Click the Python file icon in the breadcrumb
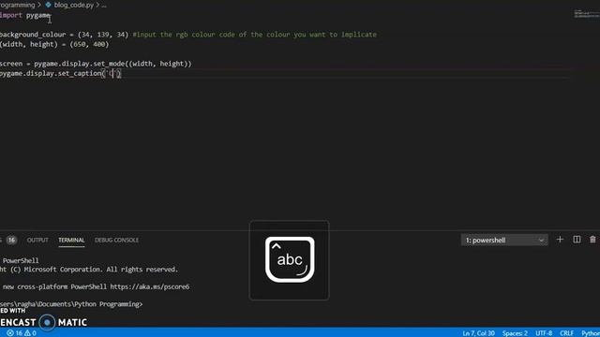 tap(48, 5)
